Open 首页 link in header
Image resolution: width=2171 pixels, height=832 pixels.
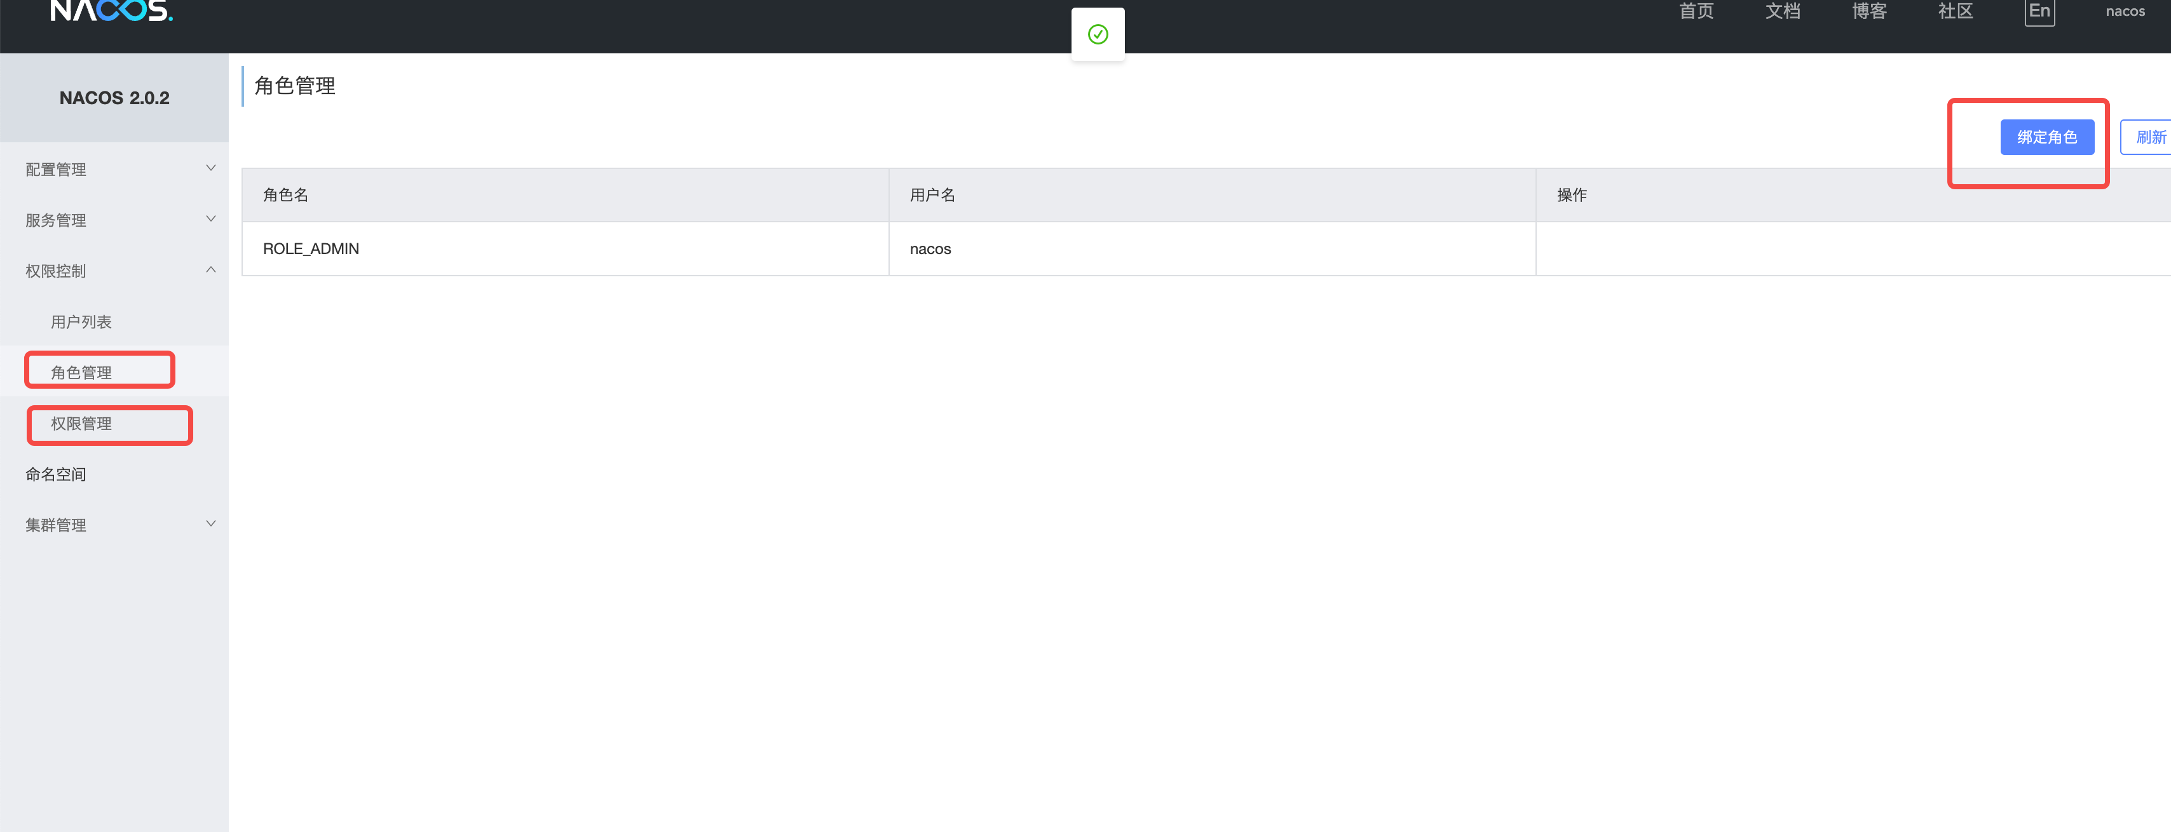coord(1696,11)
